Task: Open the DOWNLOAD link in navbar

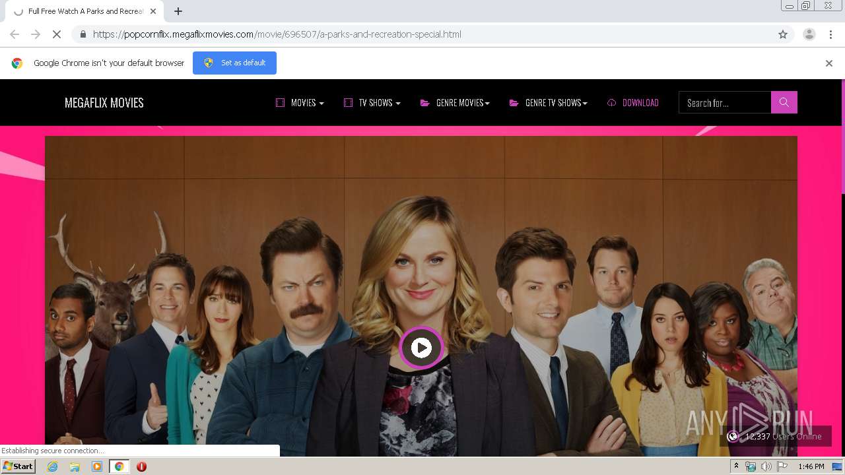Action: (633, 102)
